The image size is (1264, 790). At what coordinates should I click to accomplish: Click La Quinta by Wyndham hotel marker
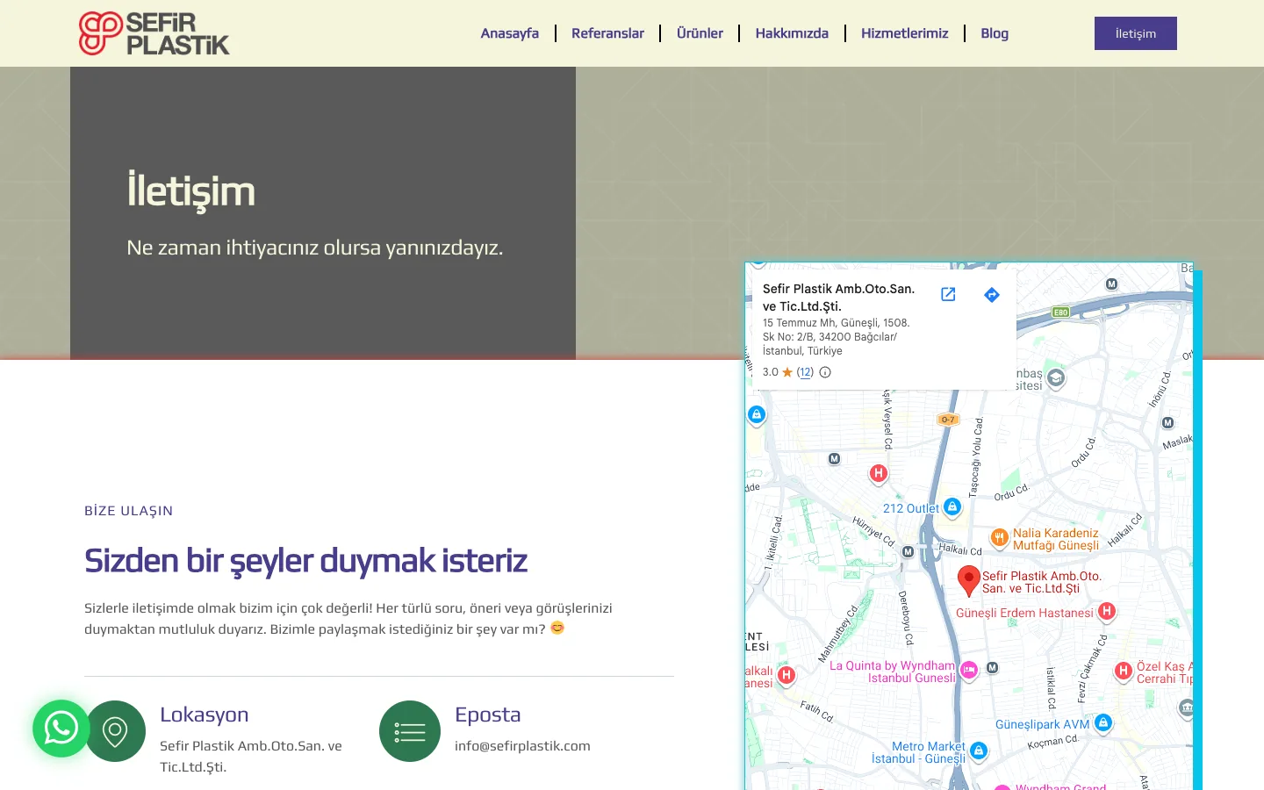coord(969,671)
